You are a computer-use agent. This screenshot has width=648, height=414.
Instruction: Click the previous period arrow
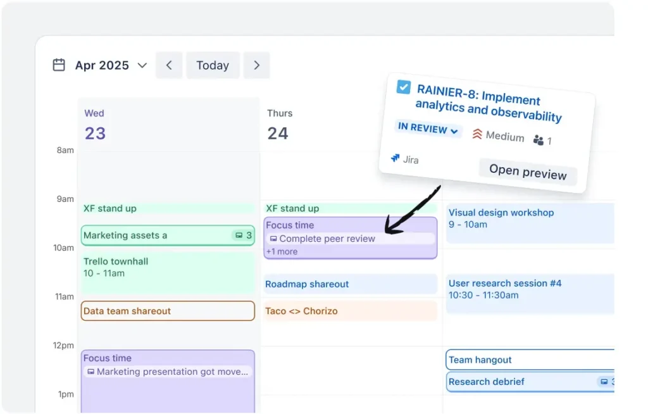(x=168, y=65)
